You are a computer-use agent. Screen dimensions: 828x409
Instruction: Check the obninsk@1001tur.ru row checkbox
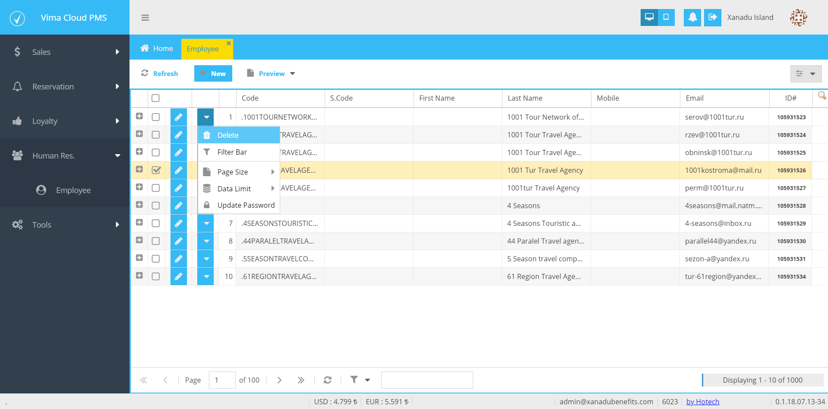click(156, 152)
